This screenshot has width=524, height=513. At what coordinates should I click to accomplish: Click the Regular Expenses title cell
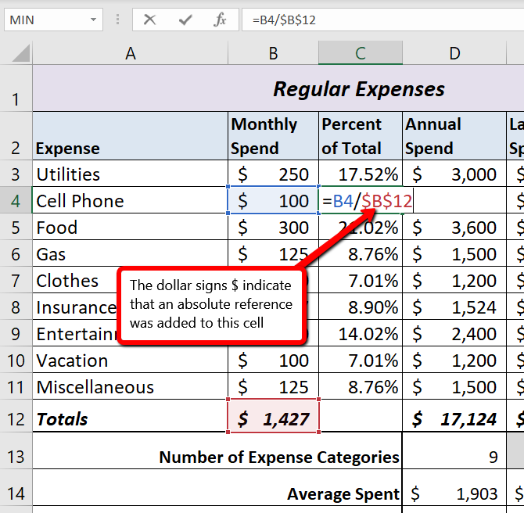tap(278, 88)
